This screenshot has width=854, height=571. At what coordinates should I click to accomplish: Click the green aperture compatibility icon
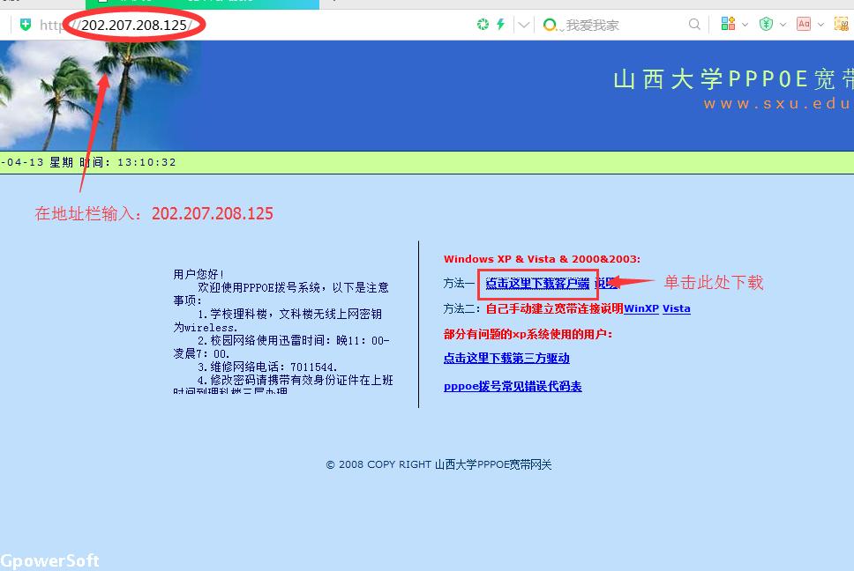click(x=483, y=25)
